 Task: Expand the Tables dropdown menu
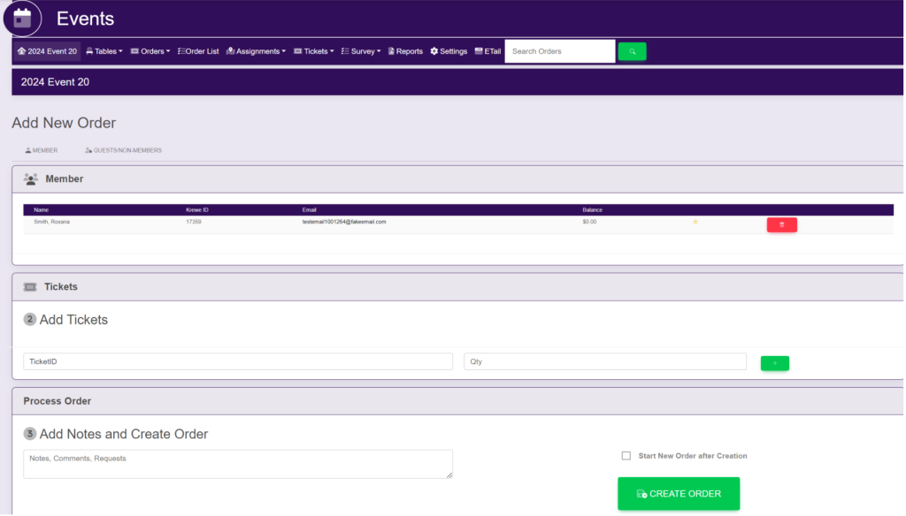(x=104, y=51)
